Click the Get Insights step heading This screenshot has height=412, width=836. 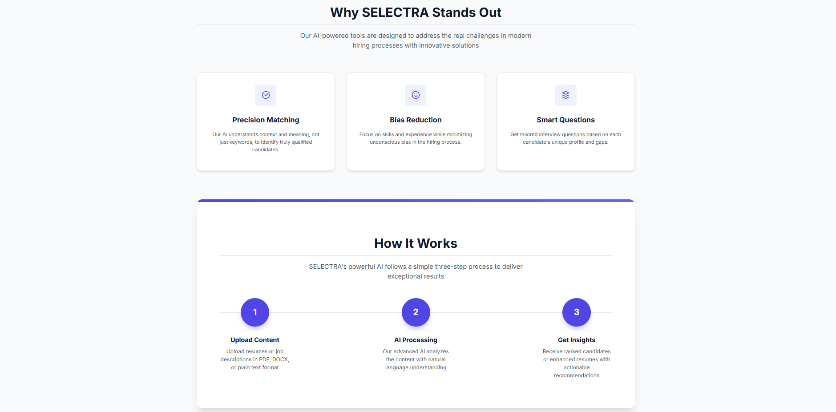[577, 340]
